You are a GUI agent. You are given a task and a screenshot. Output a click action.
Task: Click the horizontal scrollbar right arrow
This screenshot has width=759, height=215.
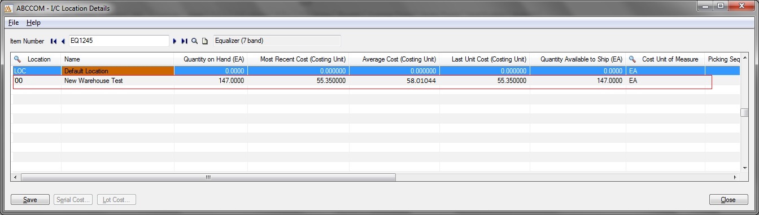pyautogui.click(x=735, y=177)
